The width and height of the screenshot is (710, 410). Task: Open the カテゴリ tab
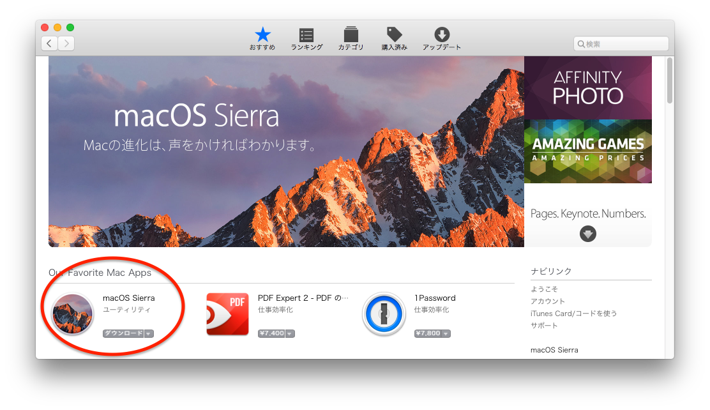(x=351, y=38)
